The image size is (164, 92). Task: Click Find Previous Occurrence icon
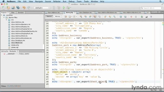coord(86,17)
